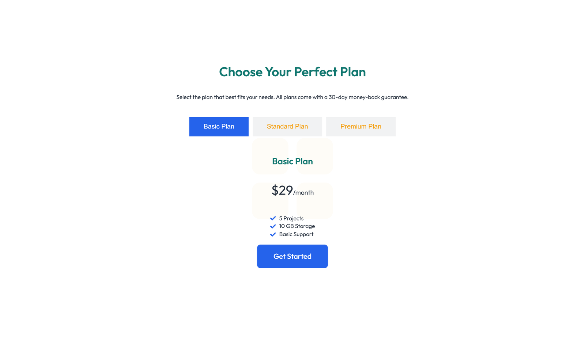This screenshot has width=585, height=357.
Task: Click the Choose Your Perfect Plan heading
Action: pos(292,72)
